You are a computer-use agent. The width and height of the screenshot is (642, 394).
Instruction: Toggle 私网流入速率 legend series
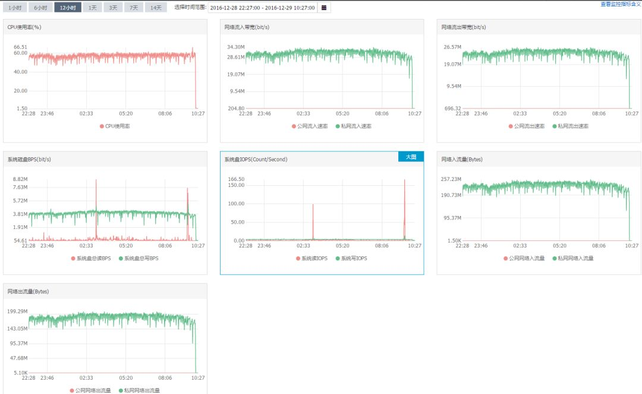tap(353, 126)
